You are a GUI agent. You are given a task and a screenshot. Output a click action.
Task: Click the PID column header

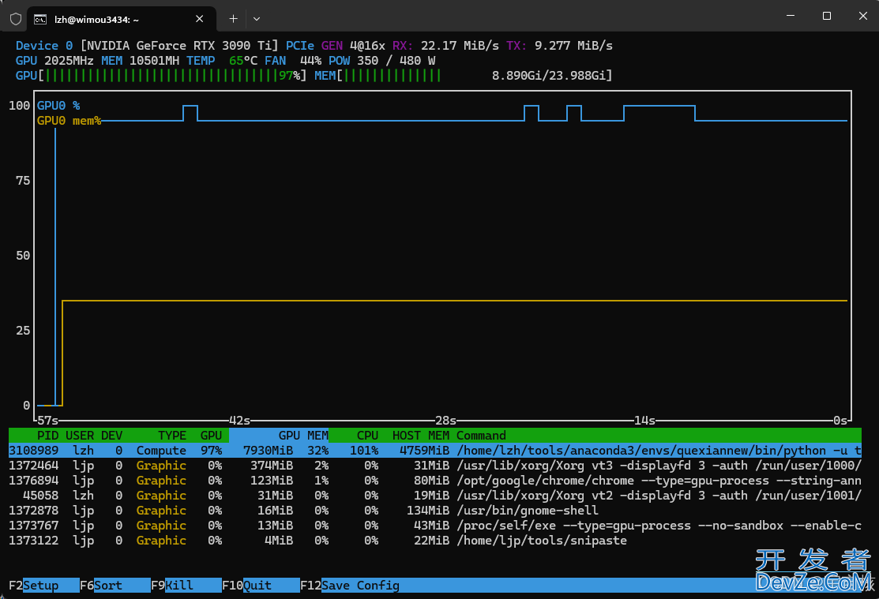47,436
